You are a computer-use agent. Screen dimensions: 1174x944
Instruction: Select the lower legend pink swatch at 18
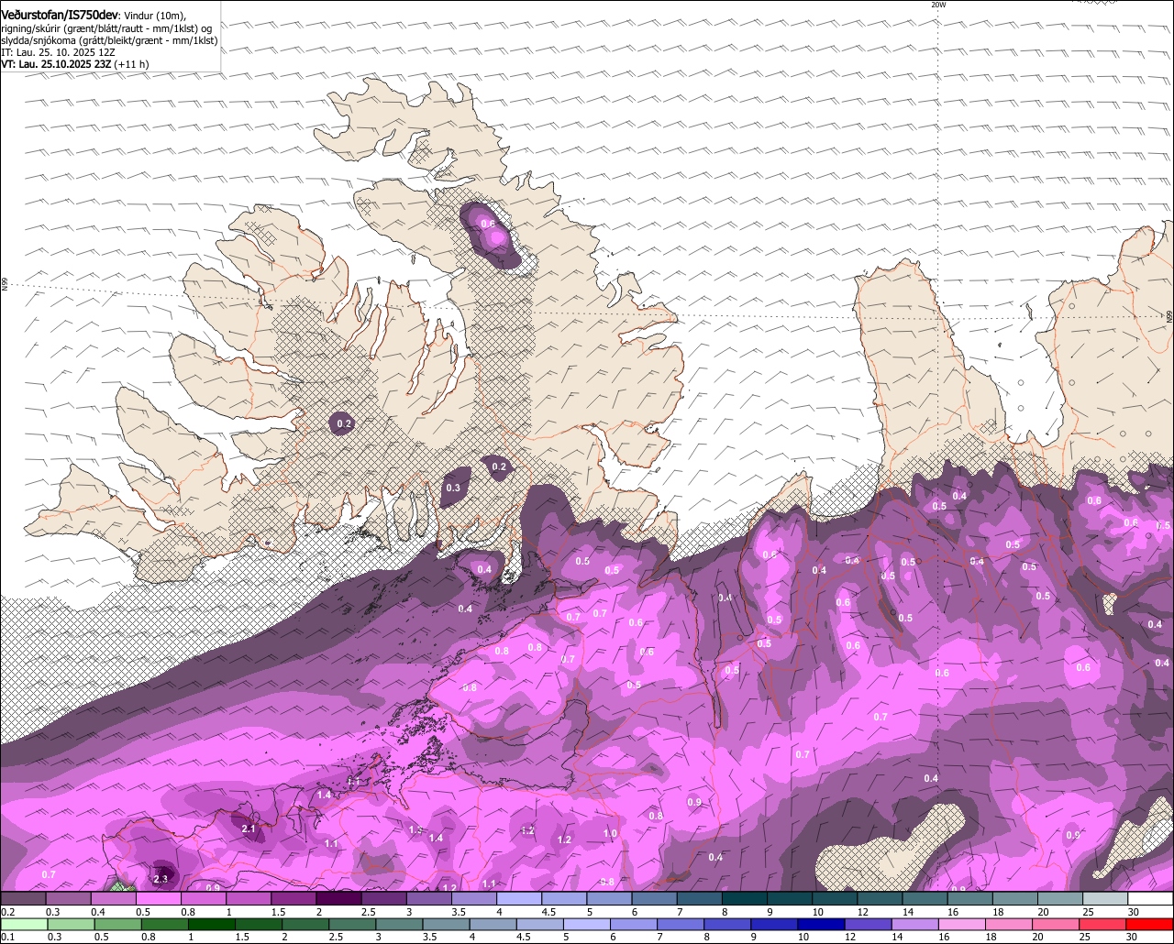tap(1008, 924)
